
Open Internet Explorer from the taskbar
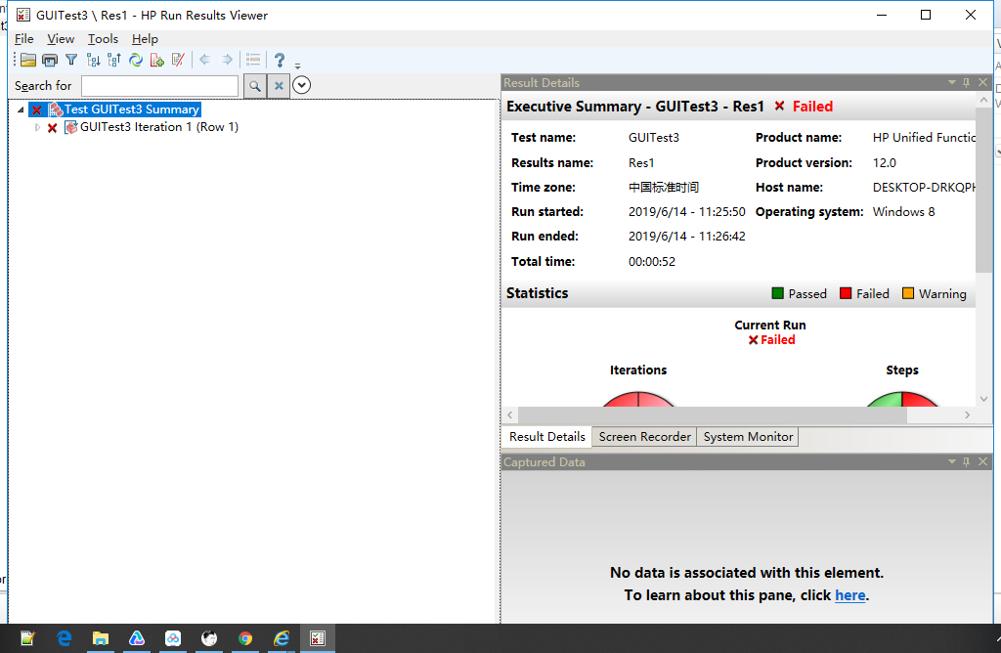pos(282,638)
